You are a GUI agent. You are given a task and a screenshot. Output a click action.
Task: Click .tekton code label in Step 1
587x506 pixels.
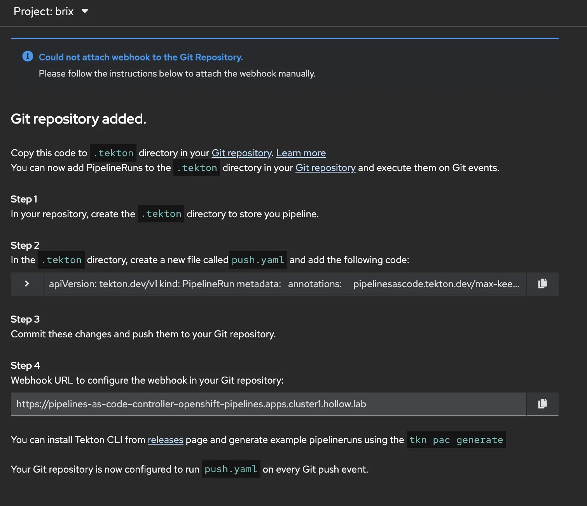[x=161, y=214]
